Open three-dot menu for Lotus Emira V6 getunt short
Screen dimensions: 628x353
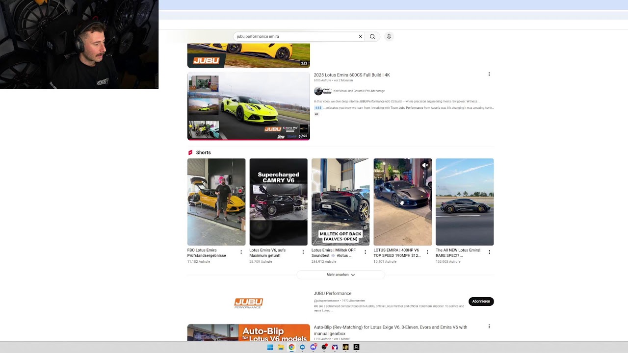(303, 252)
